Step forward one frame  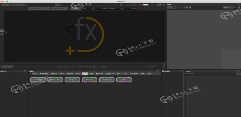click(101, 67)
